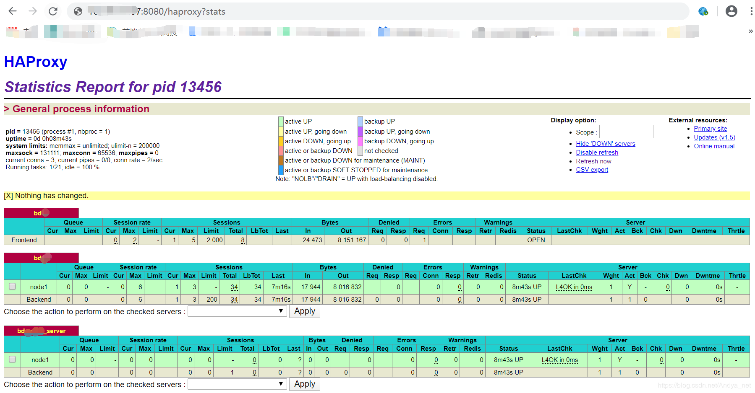Disable refresh of the stats page
Viewport: 755px width, 393px height.
pos(597,153)
